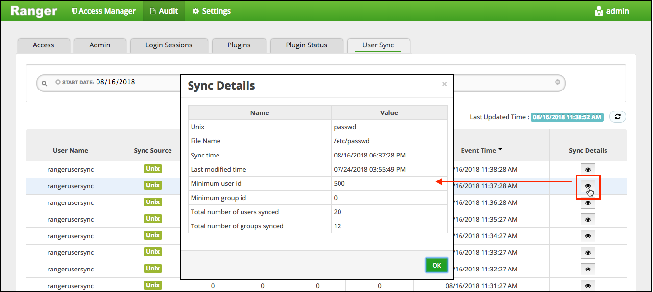Image resolution: width=653 pixels, height=292 pixels.
Task: View sync details for the 11:38:28 AM event
Action: (x=588, y=169)
